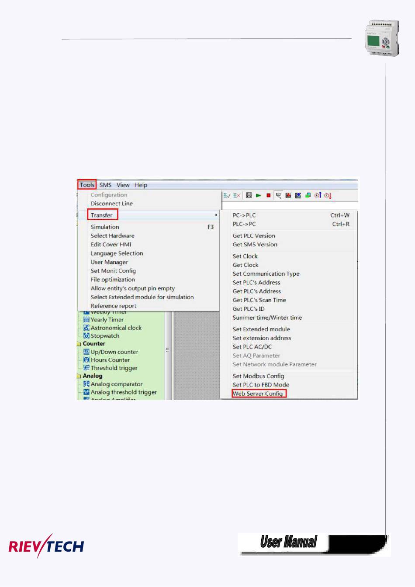This screenshot has width=415, height=587.
Task: Select Get SMS Version
Action: (255, 245)
